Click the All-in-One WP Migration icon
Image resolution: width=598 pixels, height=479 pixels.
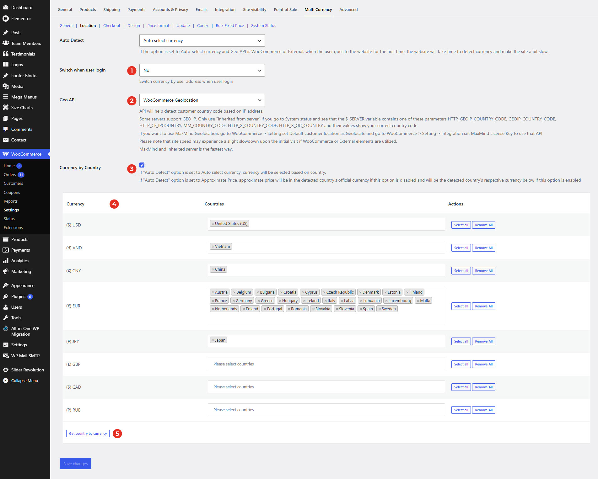pos(6,328)
